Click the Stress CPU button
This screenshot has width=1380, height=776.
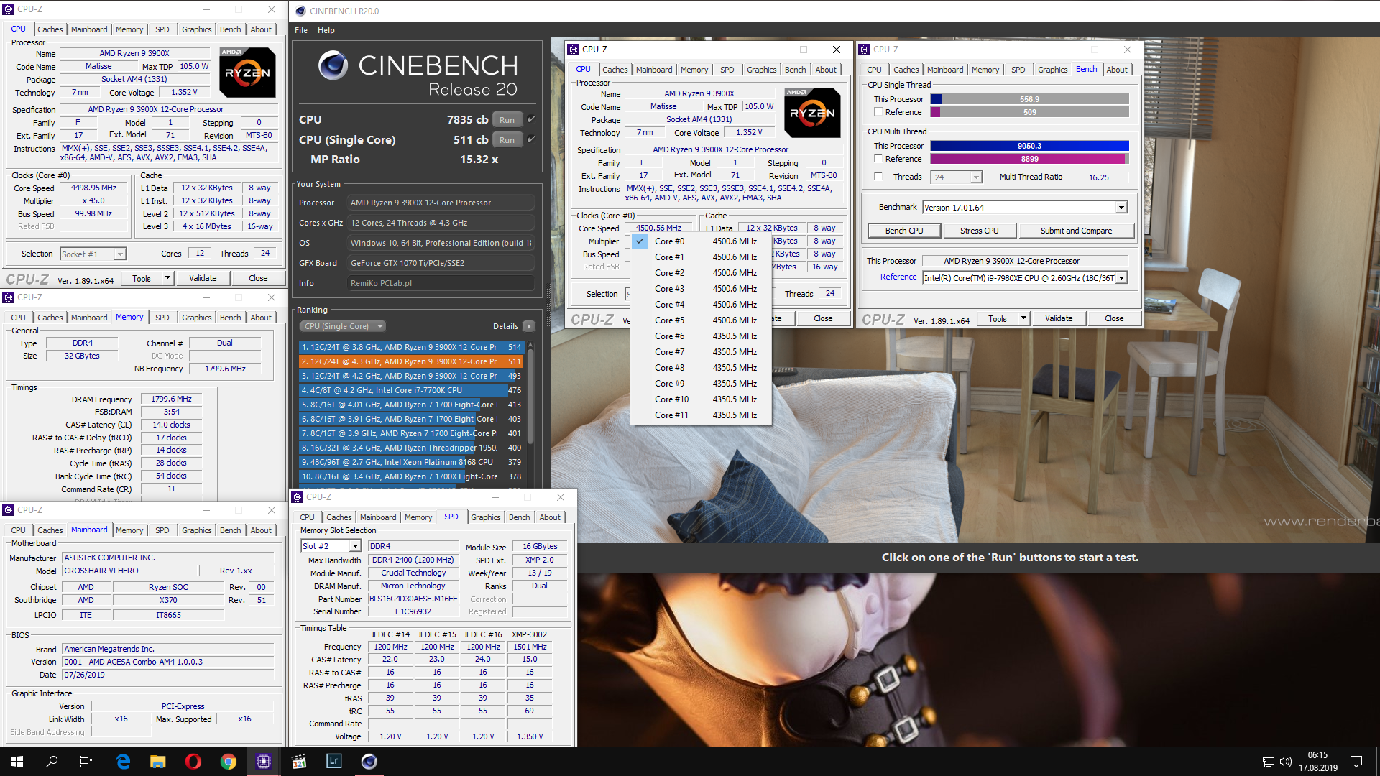[x=979, y=231]
